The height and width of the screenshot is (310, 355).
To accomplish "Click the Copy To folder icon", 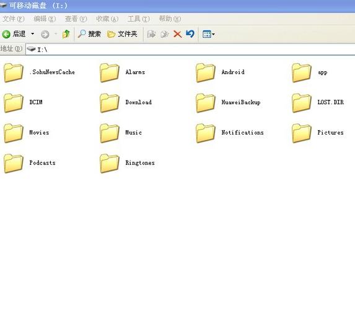I will [164, 34].
